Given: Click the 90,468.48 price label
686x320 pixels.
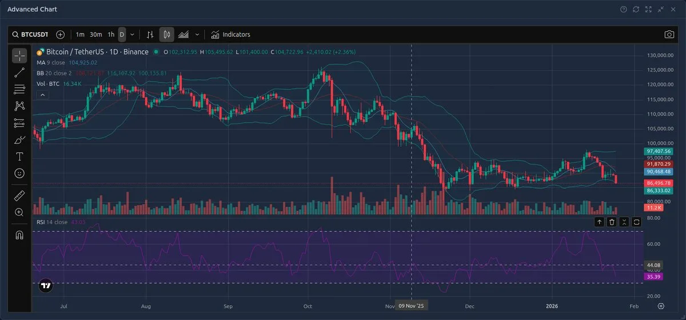Looking at the screenshot, I should click(658, 171).
